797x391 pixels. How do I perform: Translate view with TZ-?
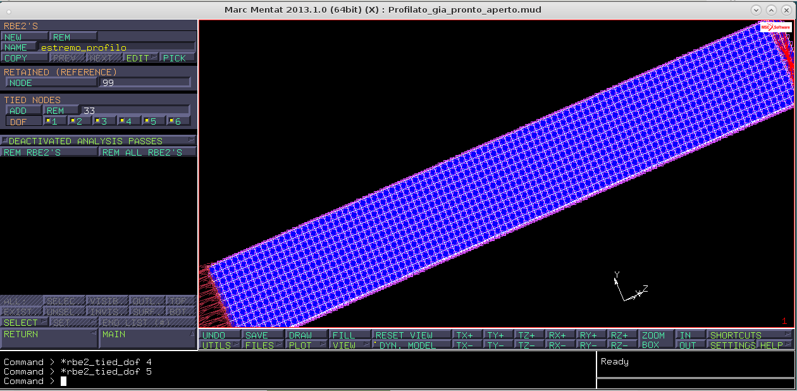(530, 345)
